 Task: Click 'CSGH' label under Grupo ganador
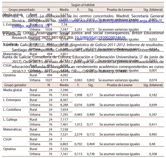pyautogui.click(x=7, y=139)
